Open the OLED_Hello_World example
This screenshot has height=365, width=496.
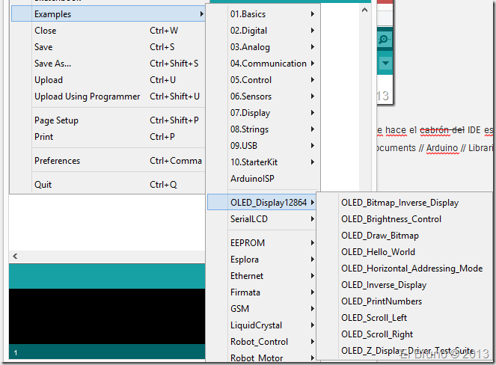point(378,252)
